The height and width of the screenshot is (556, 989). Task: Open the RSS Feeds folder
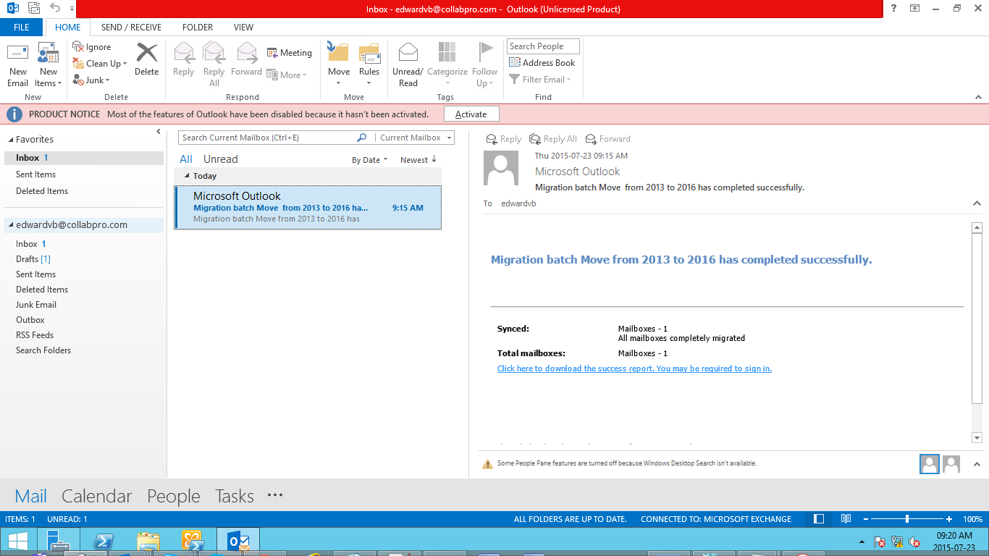(x=35, y=335)
